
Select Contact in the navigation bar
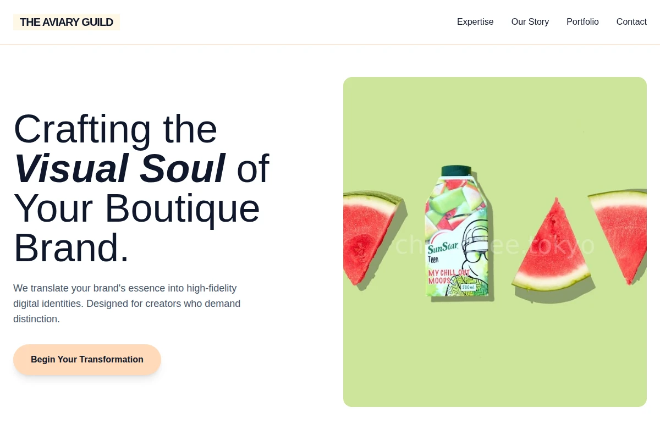tap(631, 22)
